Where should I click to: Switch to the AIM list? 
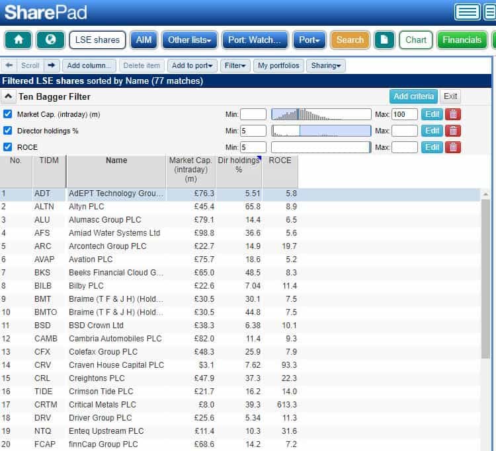click(x=144, y=40)
